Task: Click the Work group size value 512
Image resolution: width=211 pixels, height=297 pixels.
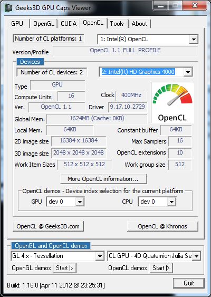Action: pos(180,165)
